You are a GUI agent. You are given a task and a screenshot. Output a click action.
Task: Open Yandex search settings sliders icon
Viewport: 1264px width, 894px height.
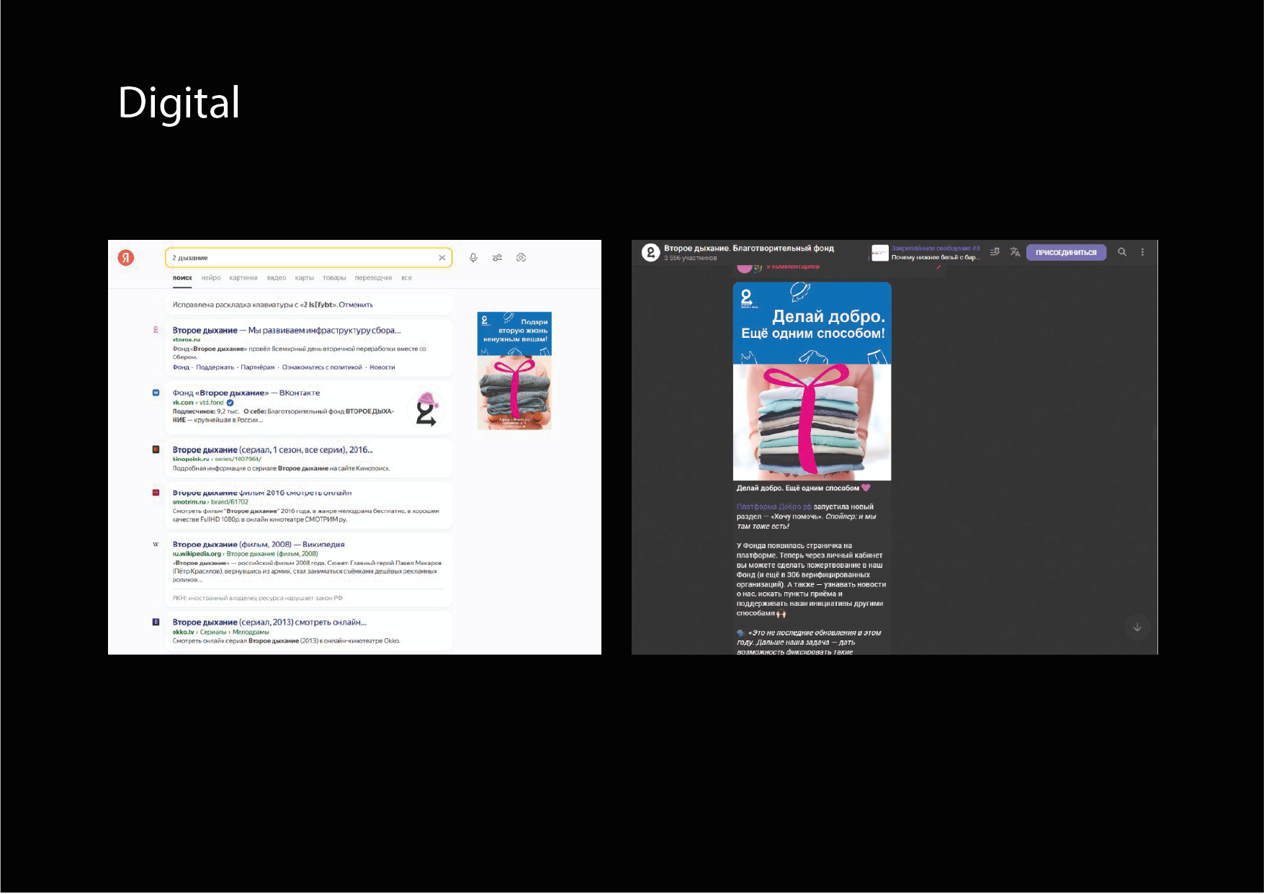497,258
